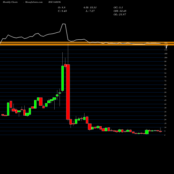The height and width of the screenshot is (174, 174).
Task: Click the "Monthly Charts" title text
Action: pyautogui.click(x=10, y=2)
